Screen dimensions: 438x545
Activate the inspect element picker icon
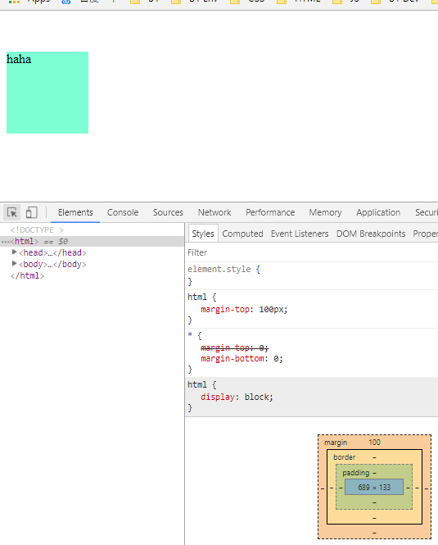(12, 212)
